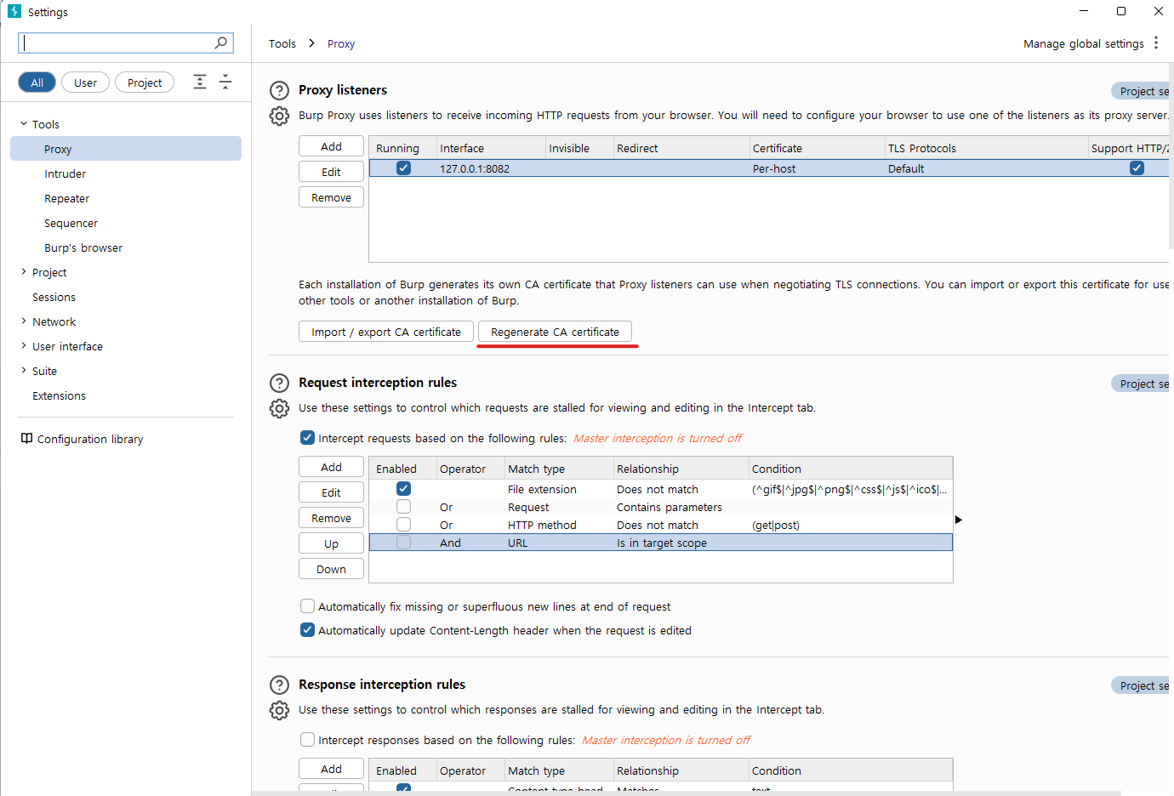Expand the User interface tree section
The height and width of the screenshot is (796, 1174).
24,346
